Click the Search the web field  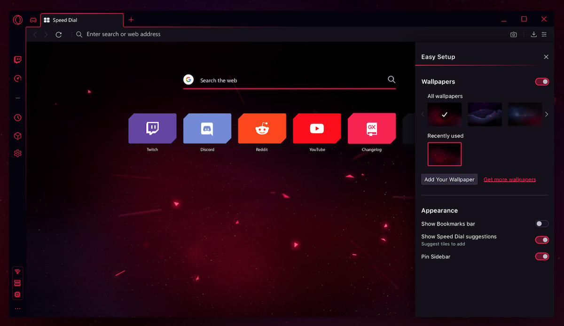tap(290, 80)
